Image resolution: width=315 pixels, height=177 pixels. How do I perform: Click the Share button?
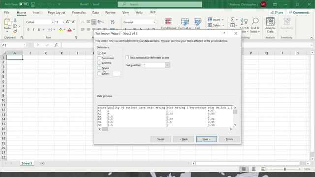point(277,12)
